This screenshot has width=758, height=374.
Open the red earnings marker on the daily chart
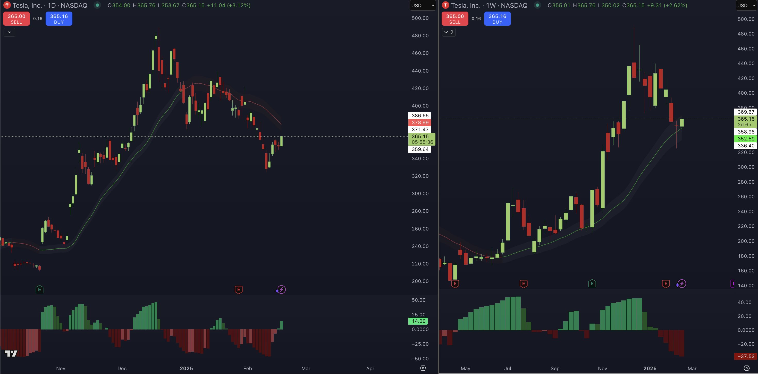(239, 290)
